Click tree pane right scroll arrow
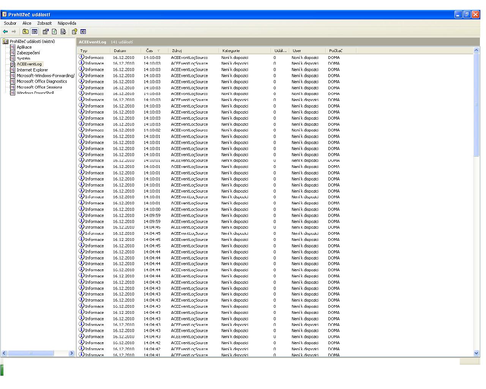This screenshot has height=389, width=486. pos(71,353)
